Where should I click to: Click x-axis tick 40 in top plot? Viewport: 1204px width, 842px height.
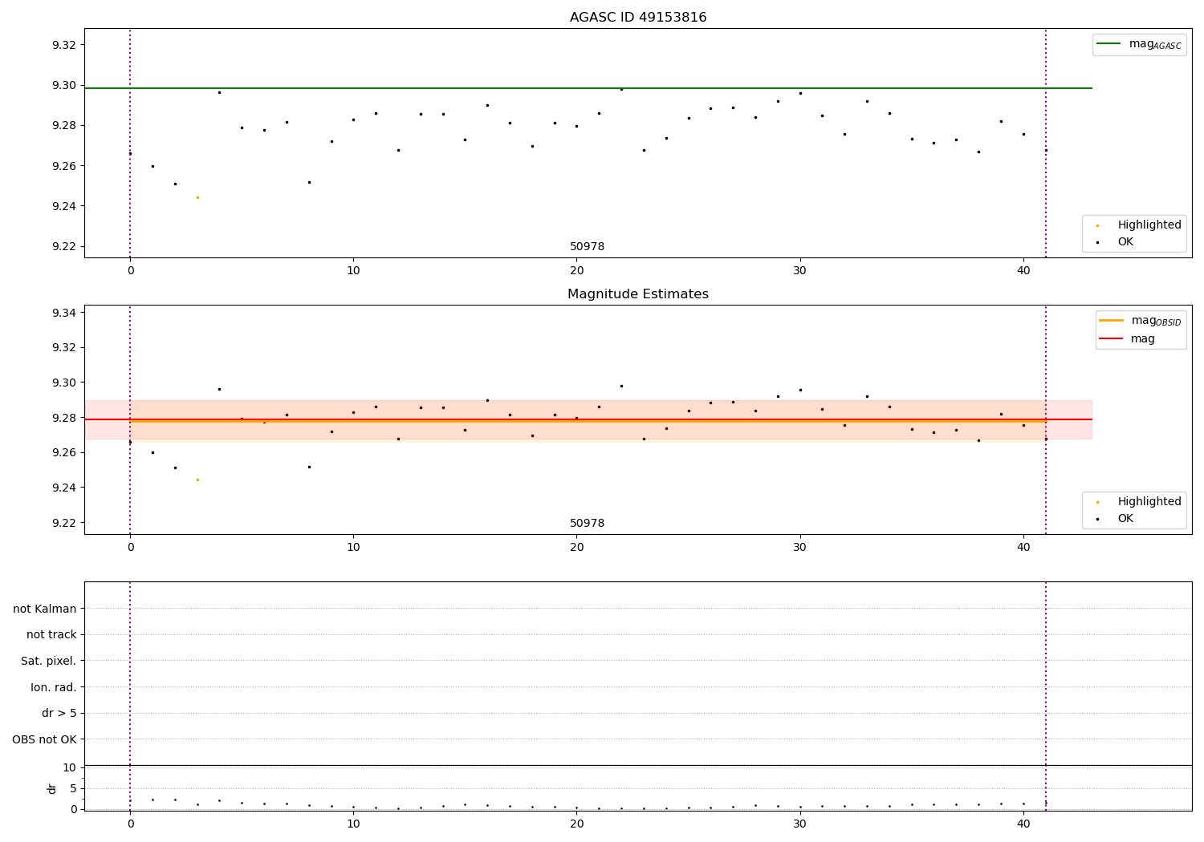1023,270
